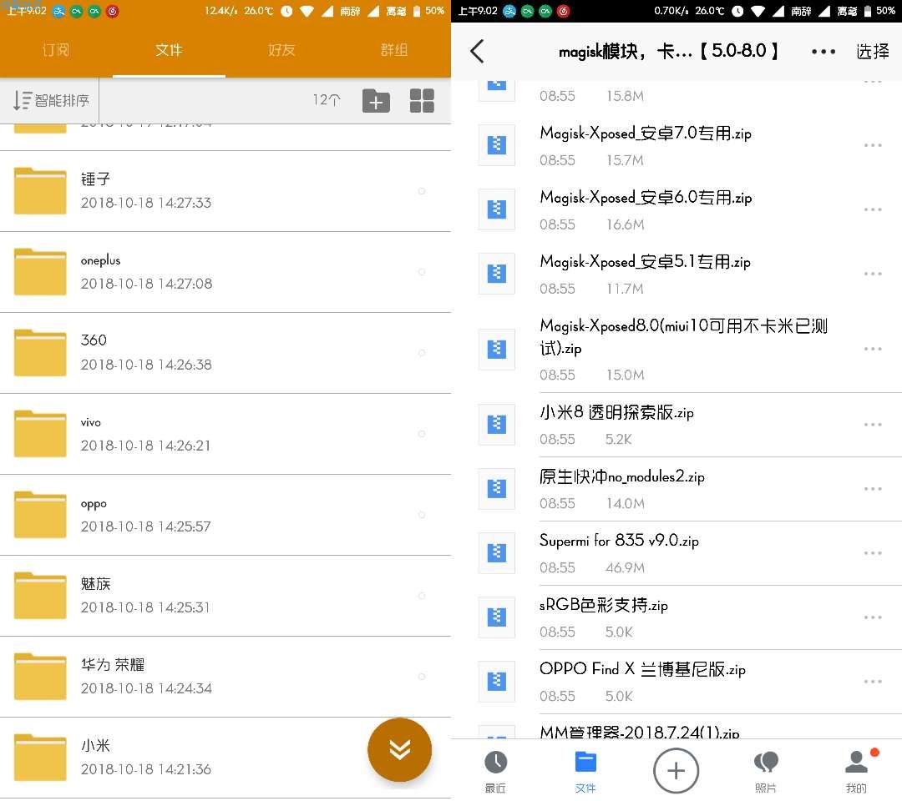Switch to the 好友 tab
This screenshot has height=801, width=902.
281,51
